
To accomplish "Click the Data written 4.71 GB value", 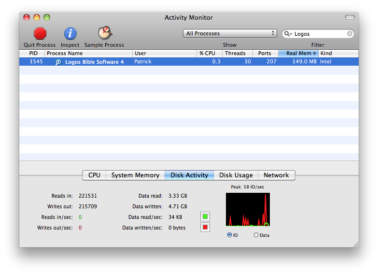I will (x=178, y=206).
